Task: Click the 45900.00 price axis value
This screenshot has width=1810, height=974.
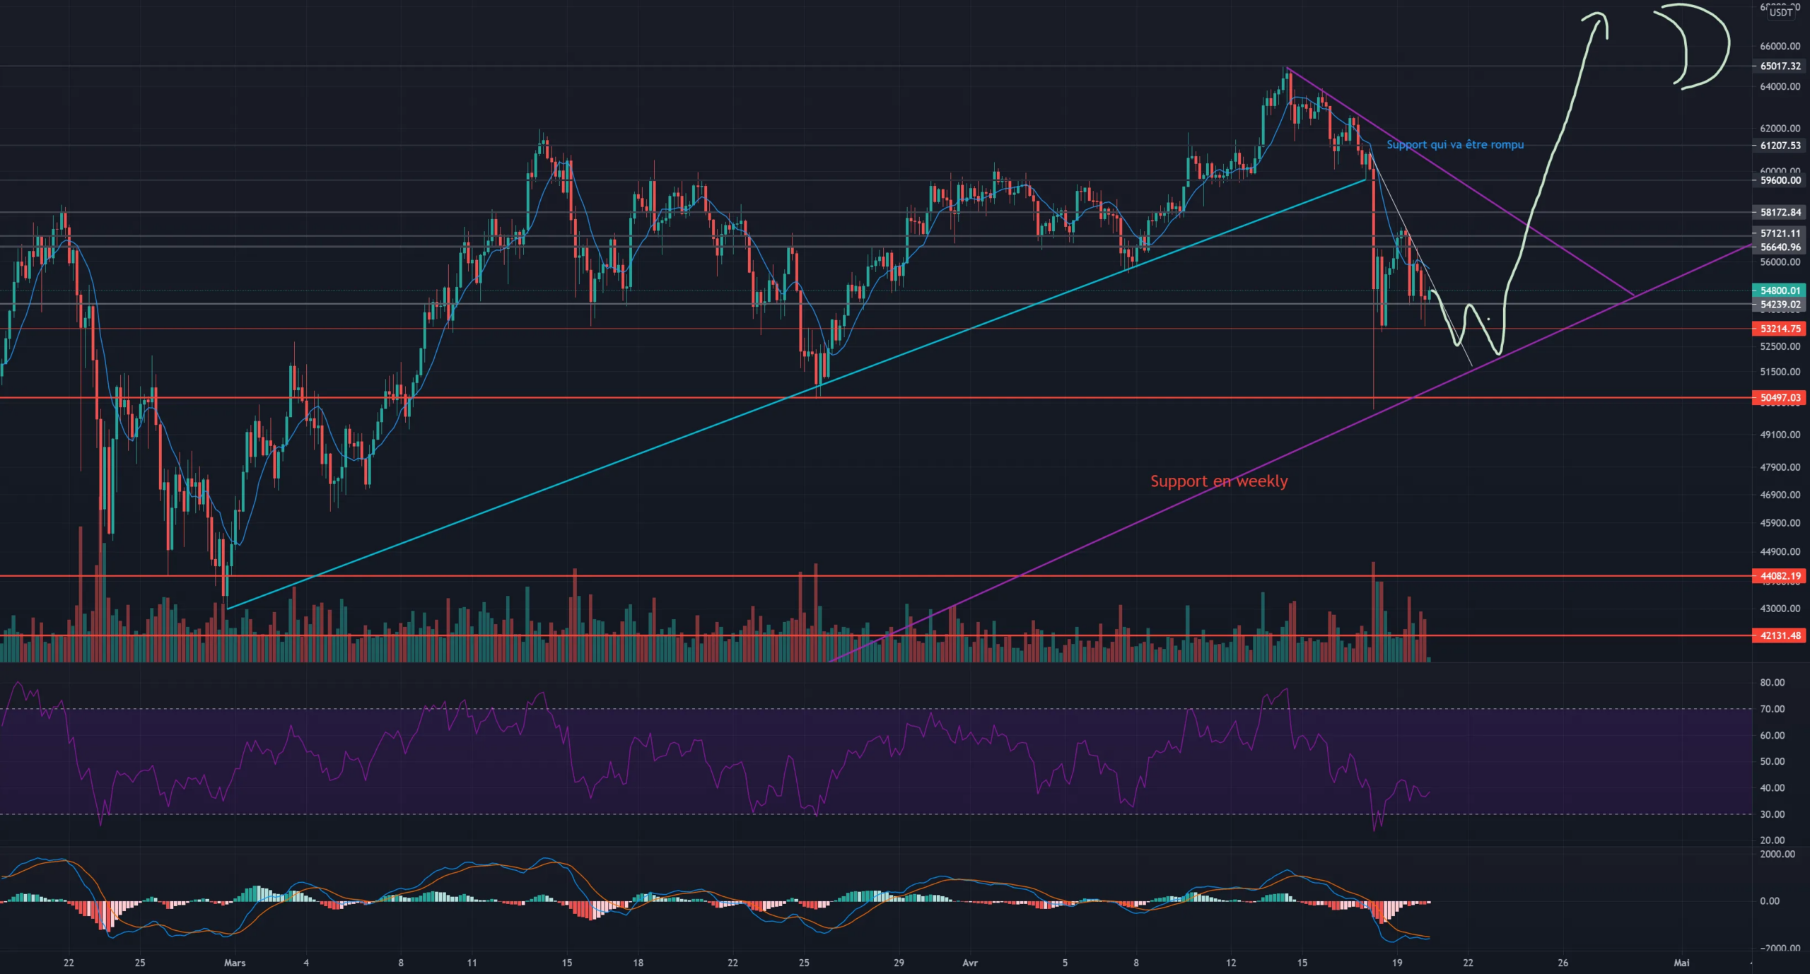Action: coord(1780,523)
